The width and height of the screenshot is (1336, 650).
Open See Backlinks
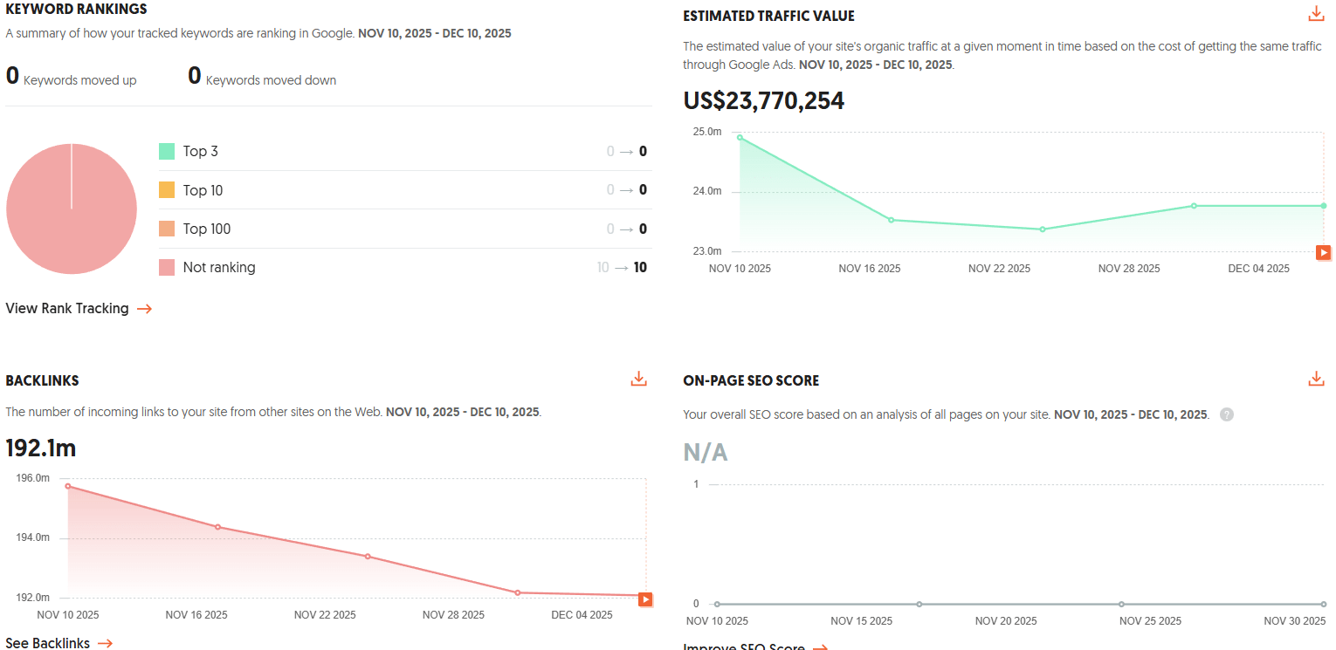coord(46,643)
